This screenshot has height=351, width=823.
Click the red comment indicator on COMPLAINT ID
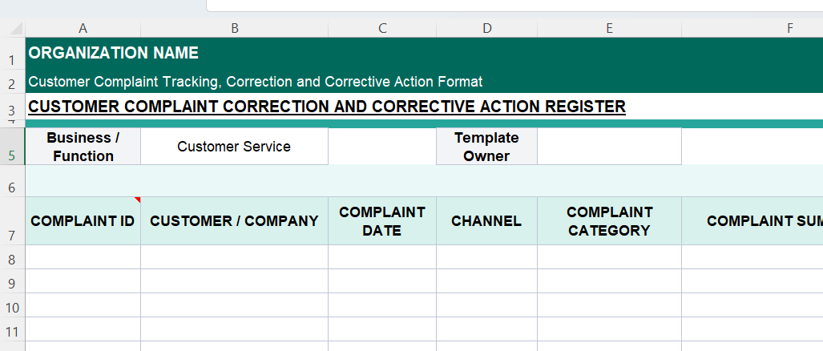(x=137, y=200)
